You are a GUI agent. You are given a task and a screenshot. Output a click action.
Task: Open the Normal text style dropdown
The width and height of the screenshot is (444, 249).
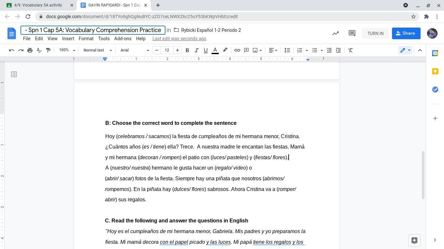click(x=98, y=50)
